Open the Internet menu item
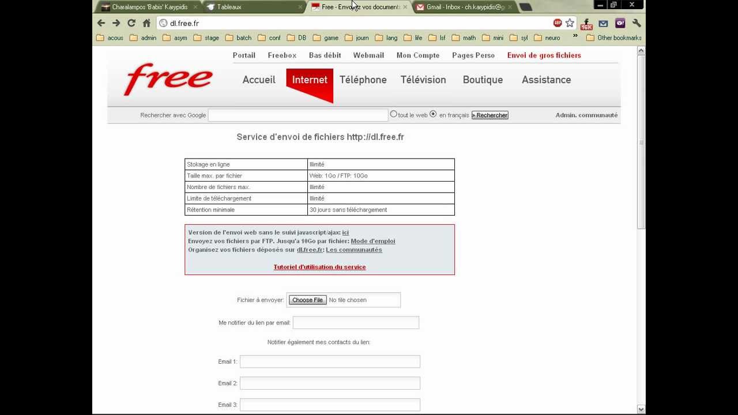Screen dimensions: 738x415 [310, 80]
